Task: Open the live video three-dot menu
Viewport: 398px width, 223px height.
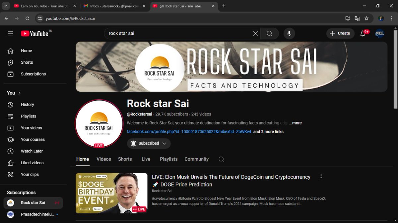Action: [x=321, y=176]
